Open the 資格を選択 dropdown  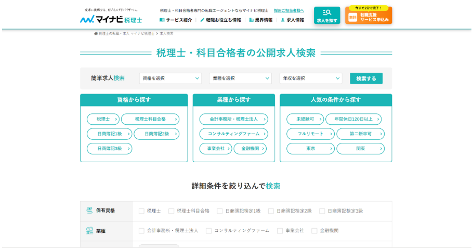coord(170,78)
